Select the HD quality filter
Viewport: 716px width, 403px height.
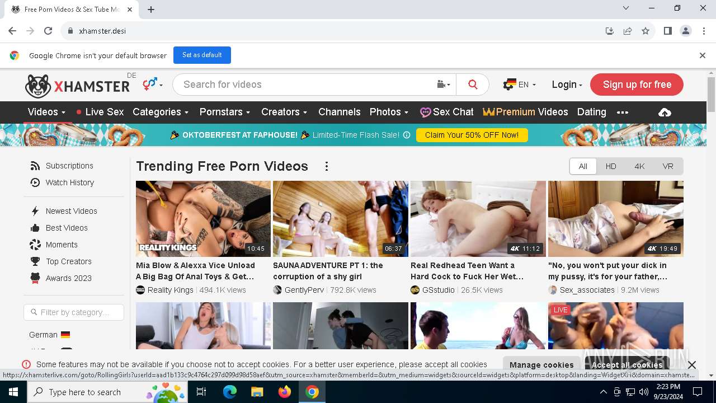(x=611, y=166)
